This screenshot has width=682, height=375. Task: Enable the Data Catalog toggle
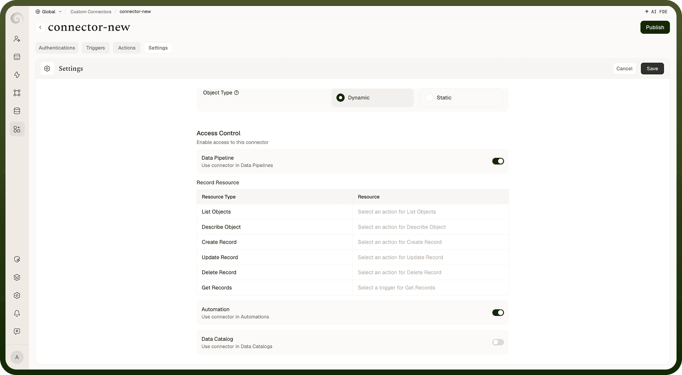pos(498,342)
